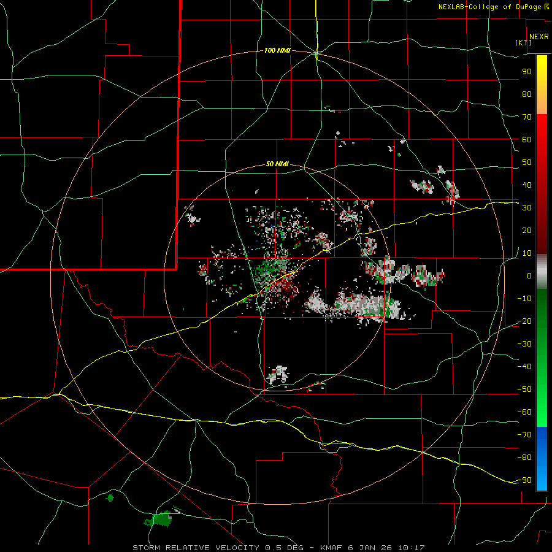The width and height of the screenshot is (552, 552).
Task: Click the -80 scale value
Action: pyautogui.click(x=524, y=458)
